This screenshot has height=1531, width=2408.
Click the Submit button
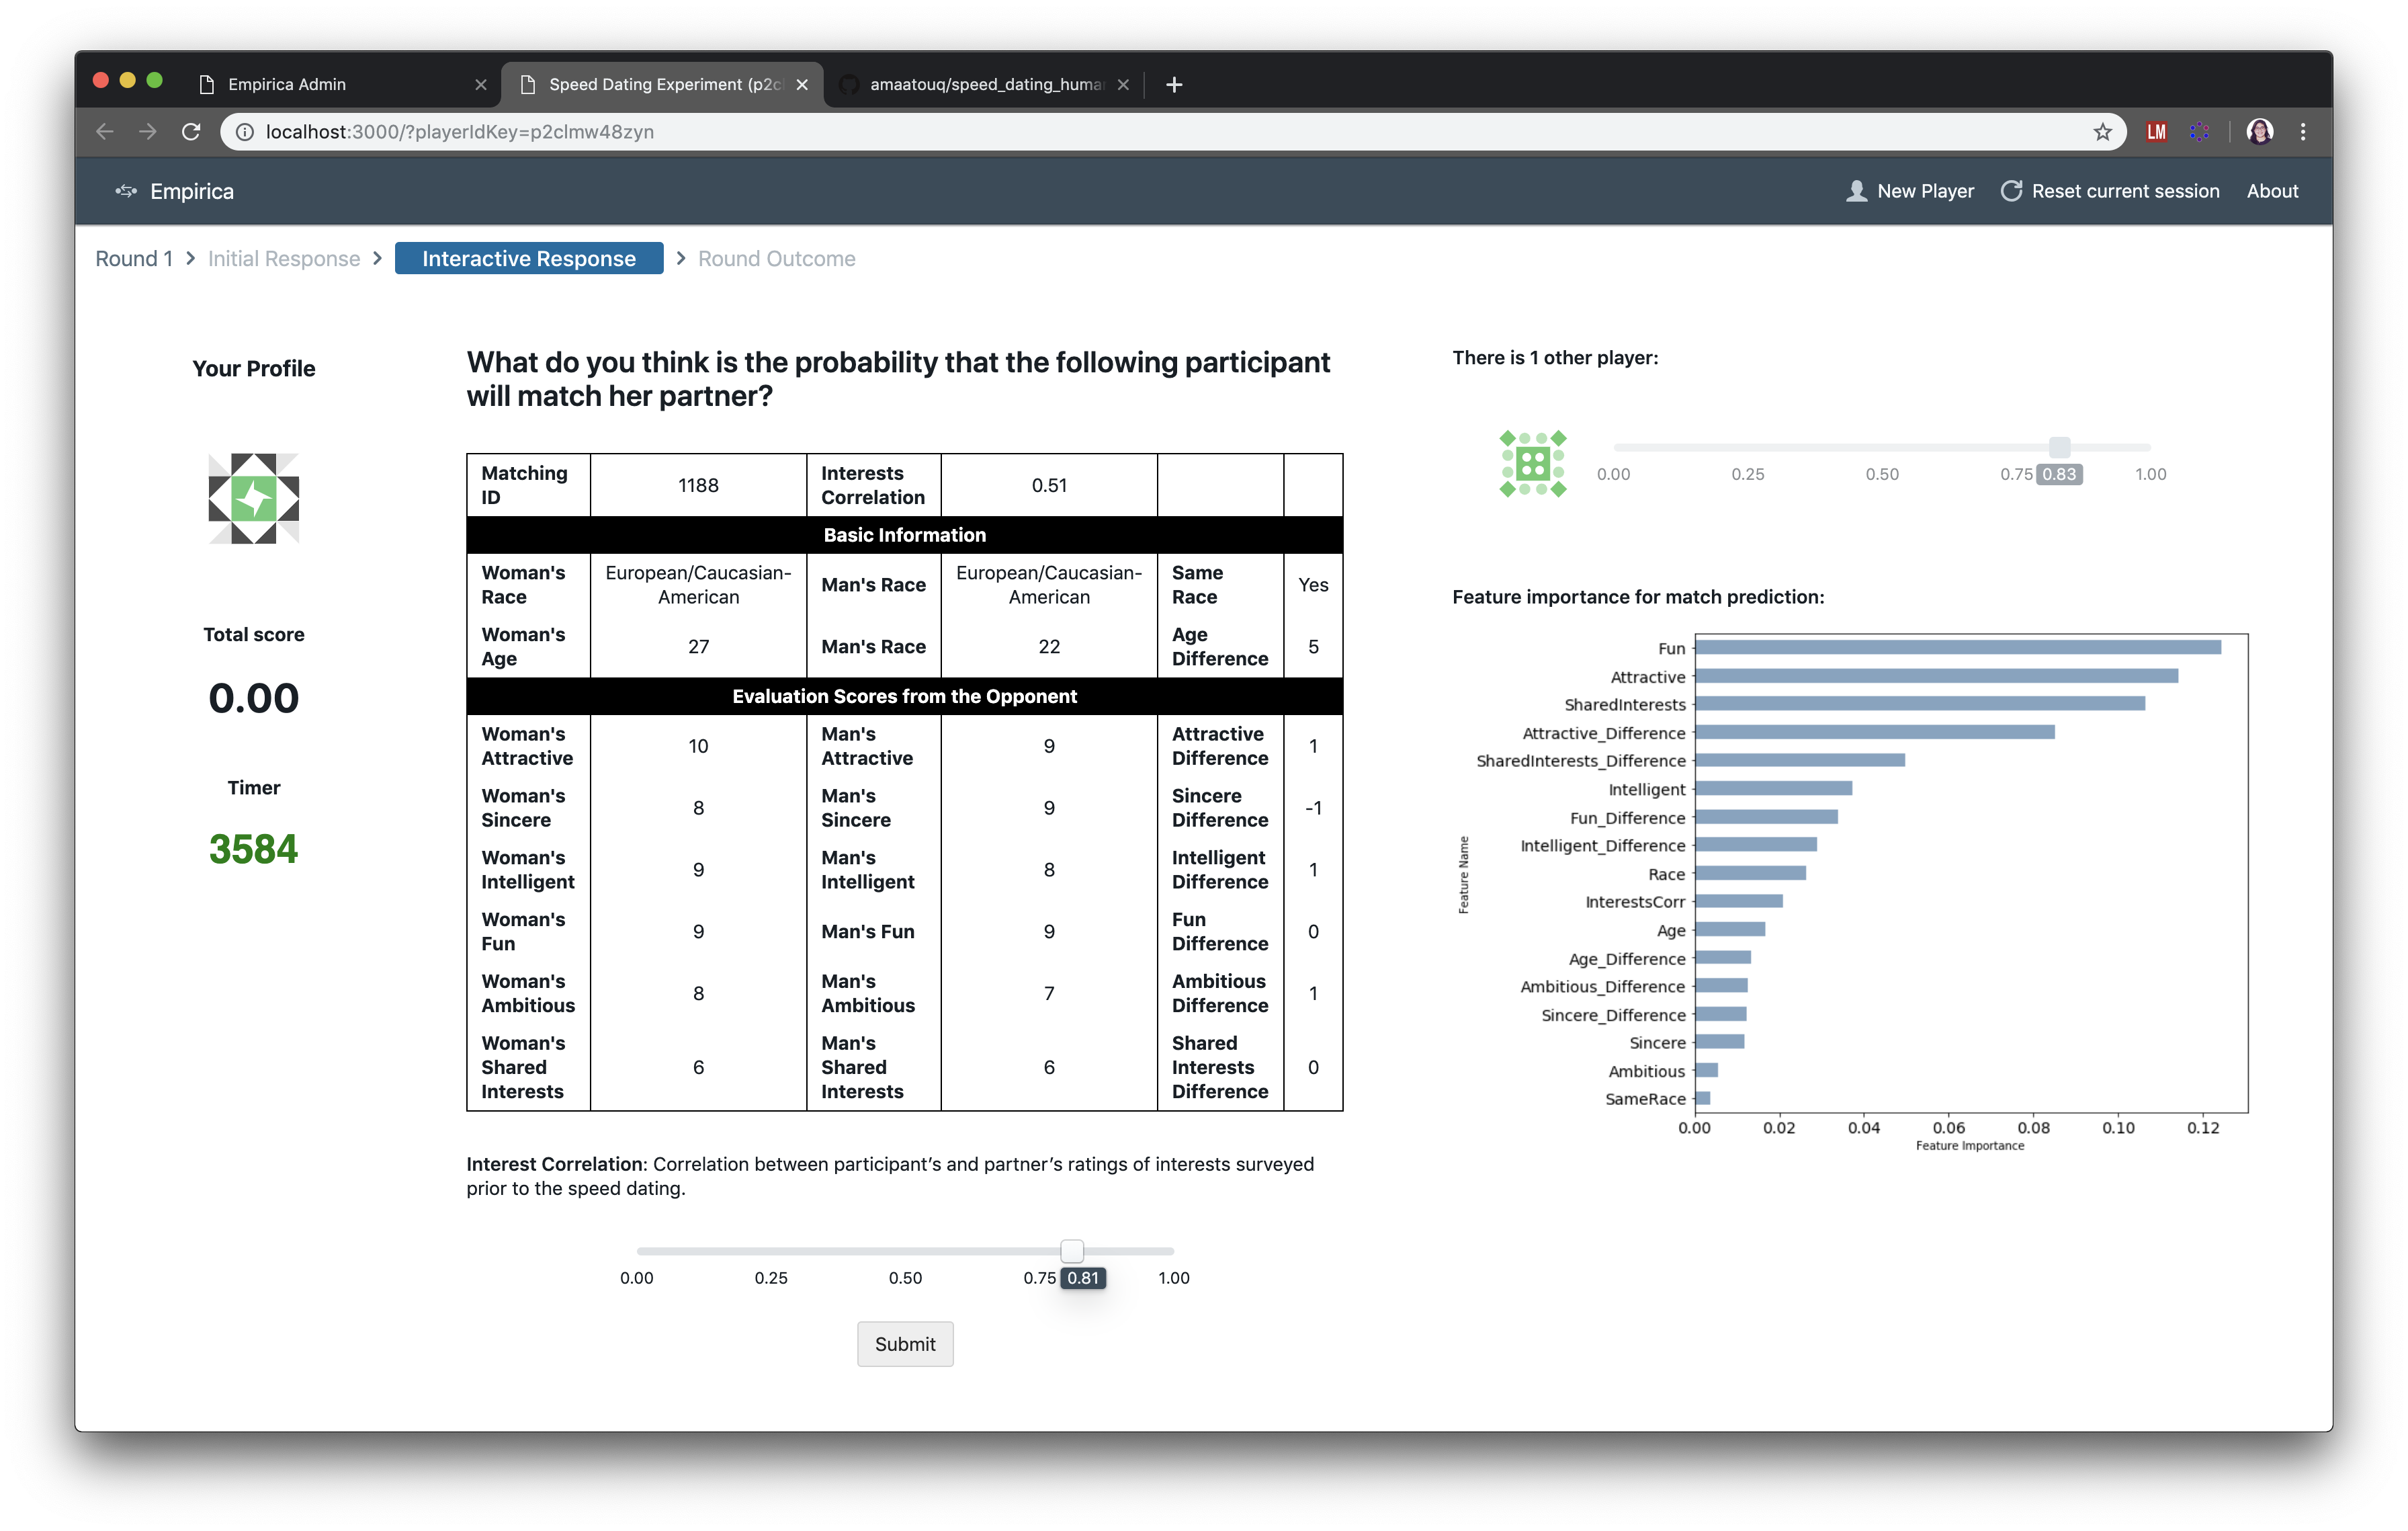click(x=904, y=1344)
